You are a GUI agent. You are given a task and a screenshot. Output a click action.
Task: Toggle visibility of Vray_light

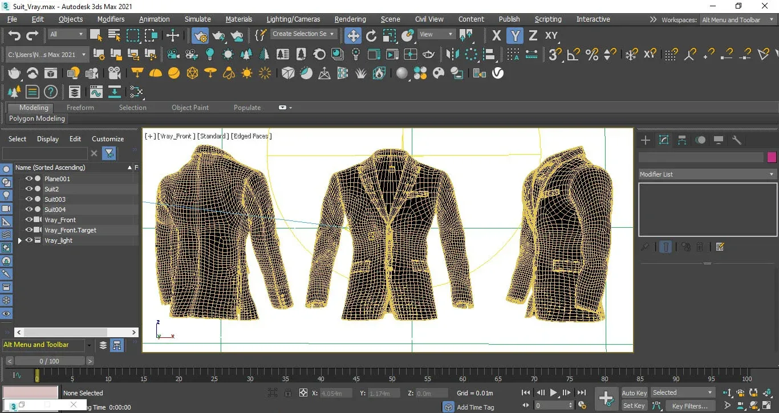coord(29,240)
